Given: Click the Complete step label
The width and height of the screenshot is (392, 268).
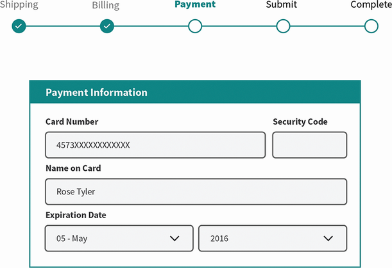Looking at the screenshot, I should click(x=371, y=5).
